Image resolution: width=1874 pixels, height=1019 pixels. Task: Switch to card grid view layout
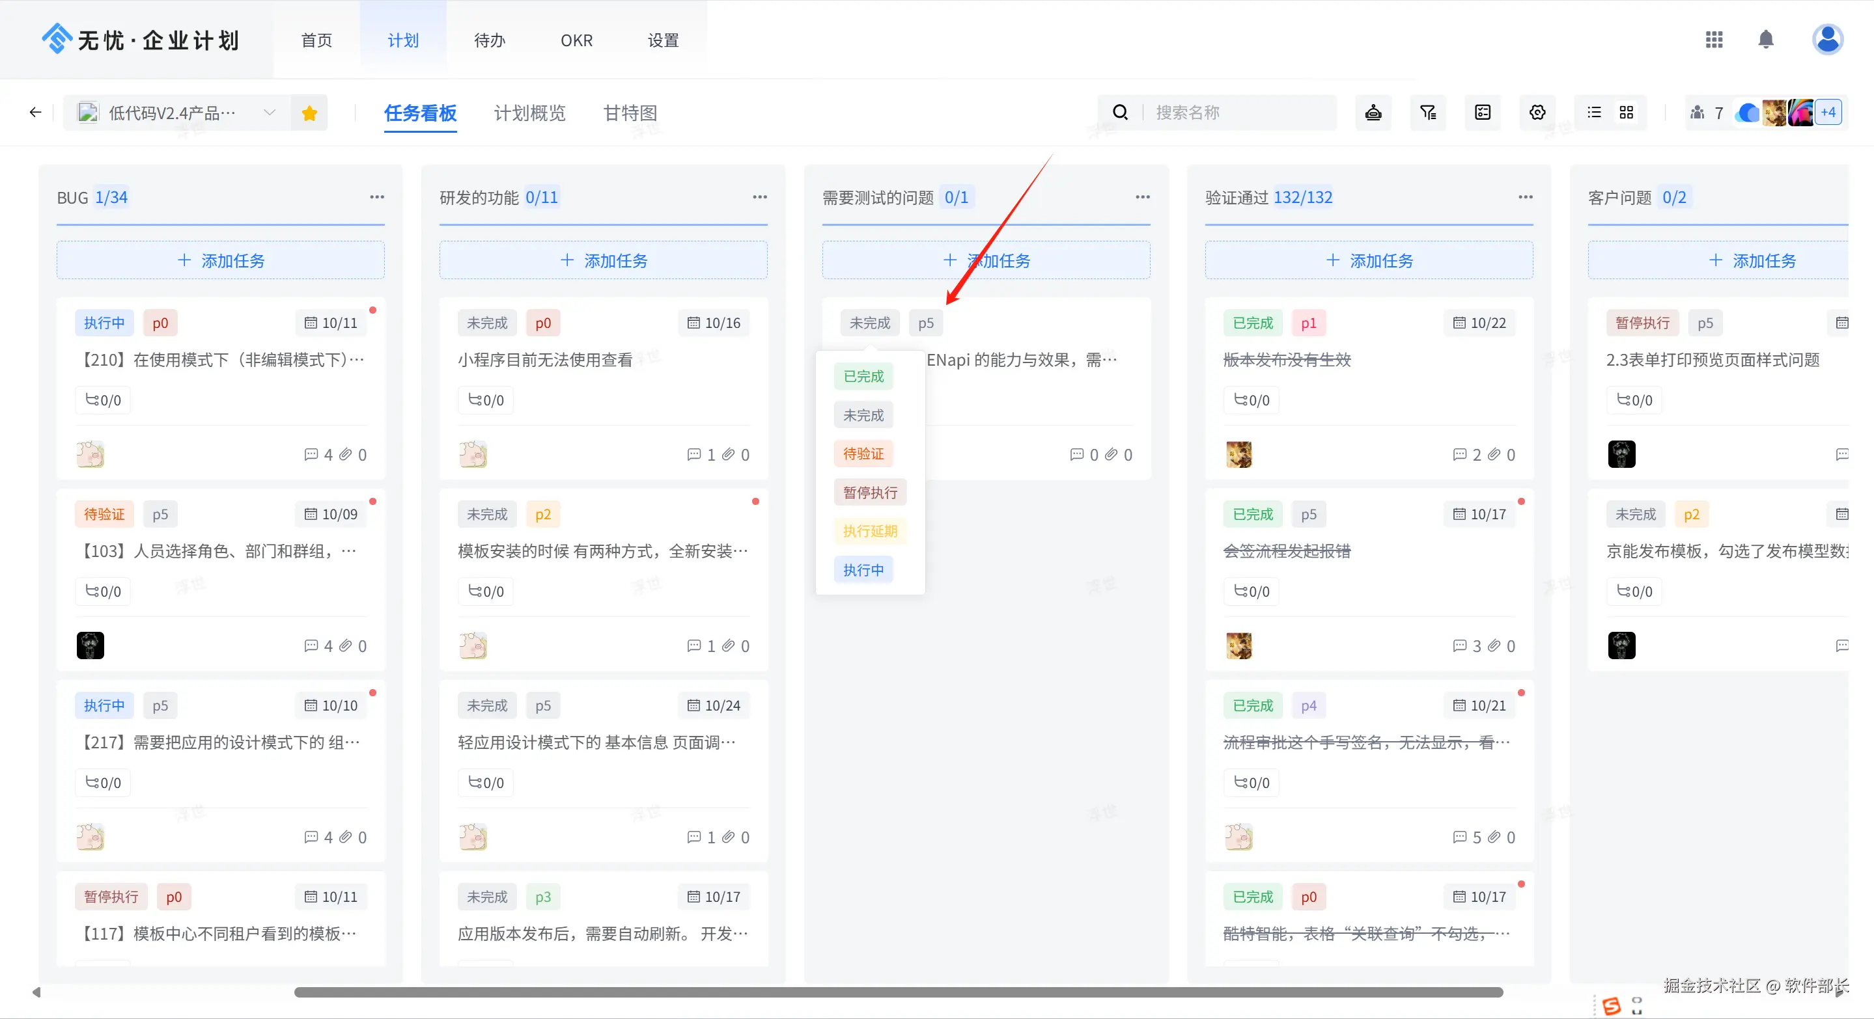(x=1626, y=113)
